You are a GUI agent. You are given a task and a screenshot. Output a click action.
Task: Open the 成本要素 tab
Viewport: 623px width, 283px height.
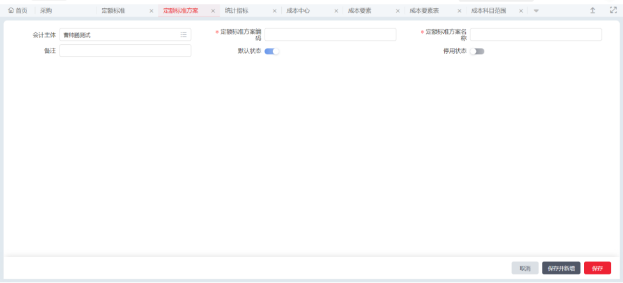pyautogui.click(x=360, y=11)
